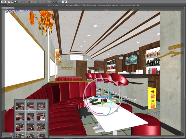Toggle Snap to Grid
This screenshot has width=186, height=139.
click(x=59, y=2)
